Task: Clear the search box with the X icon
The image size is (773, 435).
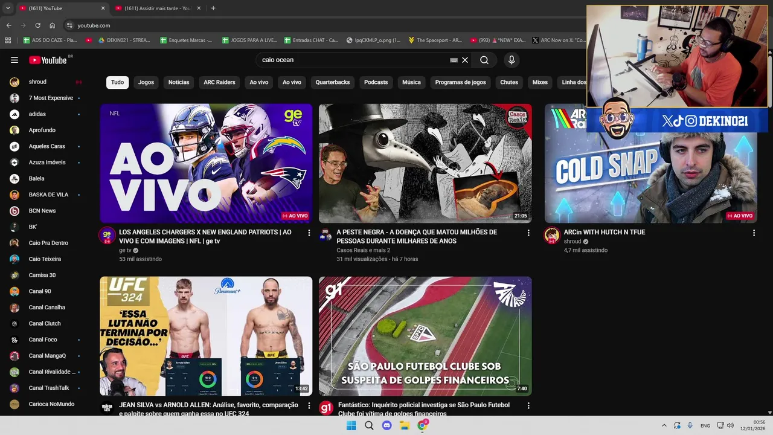Action: [465, 60]
